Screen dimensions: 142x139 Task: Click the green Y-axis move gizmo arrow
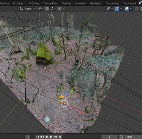pos(72,91)
